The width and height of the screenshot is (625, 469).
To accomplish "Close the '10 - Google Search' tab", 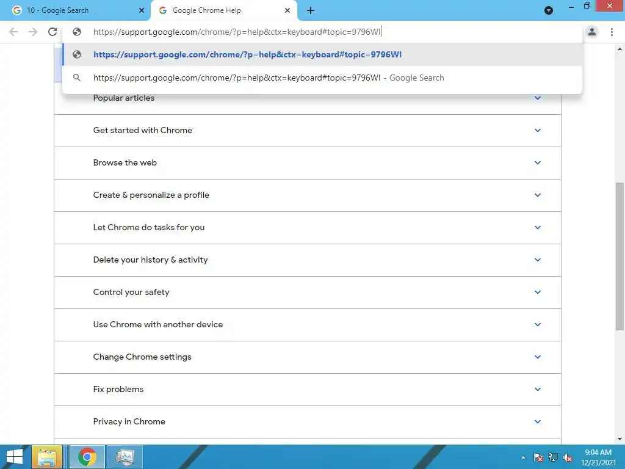I will 142,10.
